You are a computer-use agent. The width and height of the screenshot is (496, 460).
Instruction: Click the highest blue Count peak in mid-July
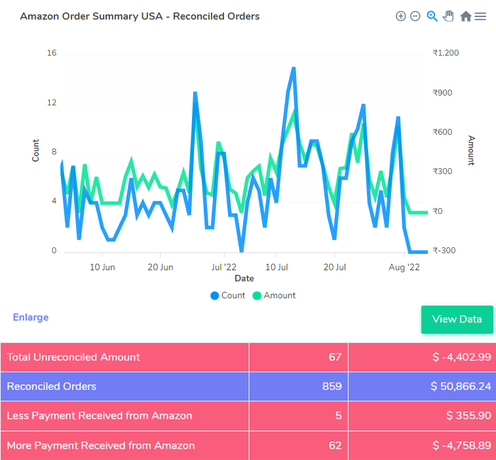294,68
